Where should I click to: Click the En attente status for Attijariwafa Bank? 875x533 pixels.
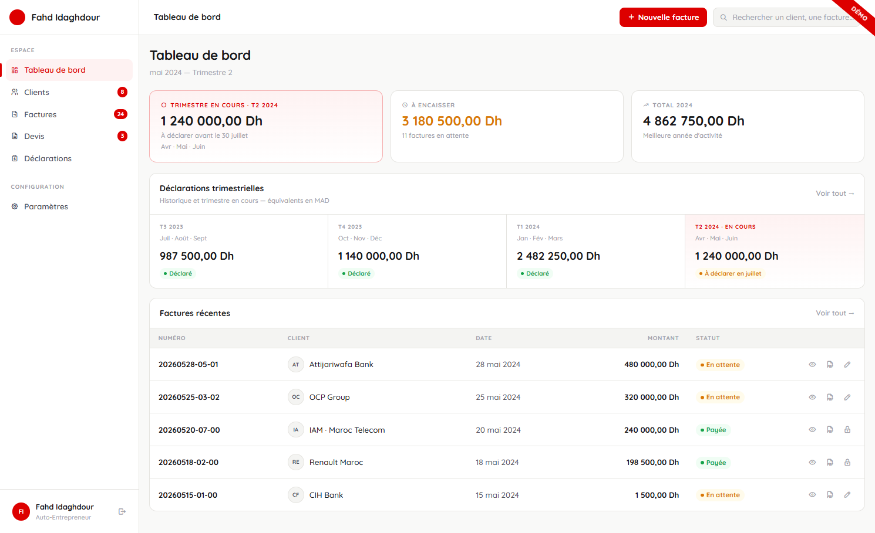(720, 365)
